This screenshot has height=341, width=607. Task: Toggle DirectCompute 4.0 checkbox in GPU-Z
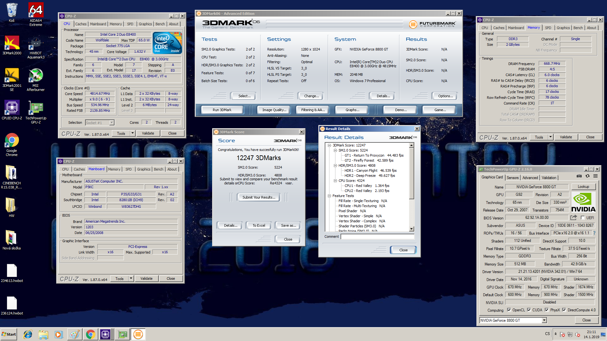(x=564, y=310)
